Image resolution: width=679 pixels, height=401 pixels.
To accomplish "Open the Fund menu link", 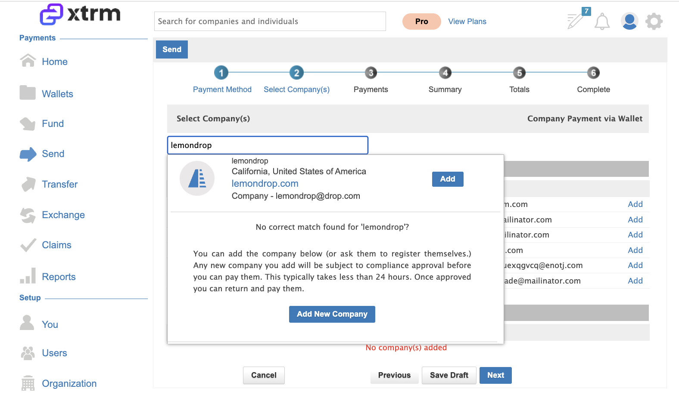I will pyautogui.click(x=53, y=123).
